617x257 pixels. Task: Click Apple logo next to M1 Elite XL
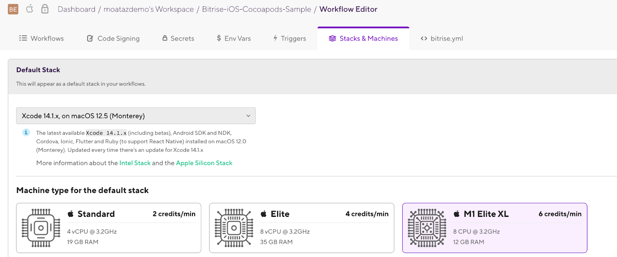tap(457, 214)
